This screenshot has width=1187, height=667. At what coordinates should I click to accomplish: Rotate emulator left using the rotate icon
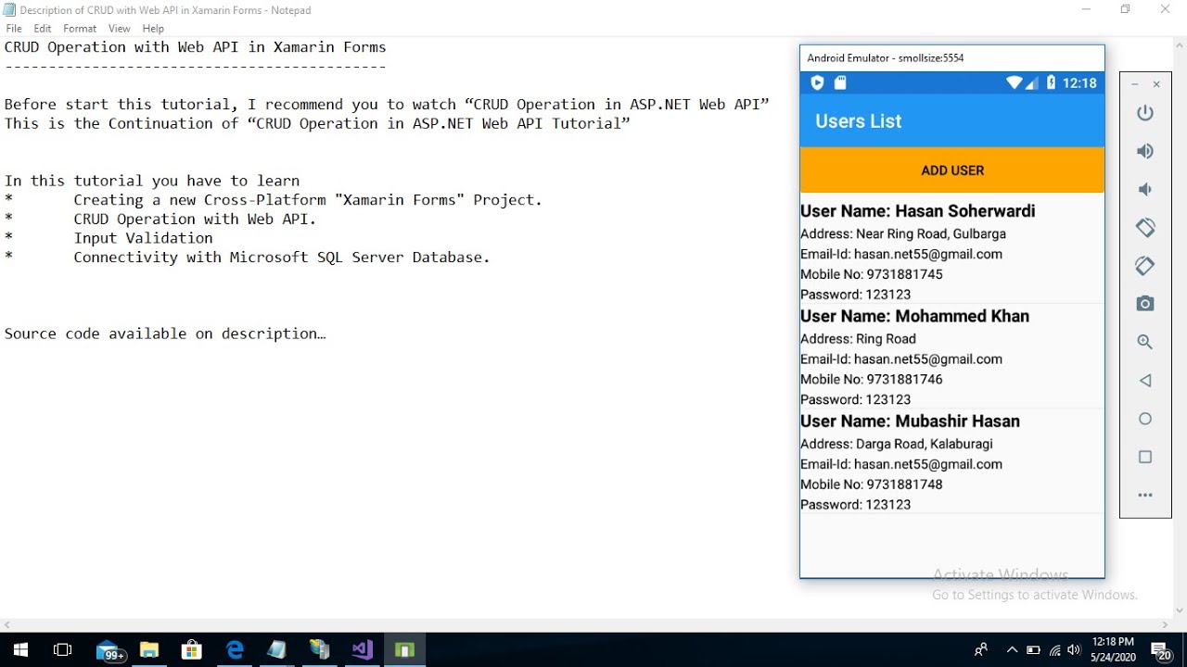(x=1145, y=227)
